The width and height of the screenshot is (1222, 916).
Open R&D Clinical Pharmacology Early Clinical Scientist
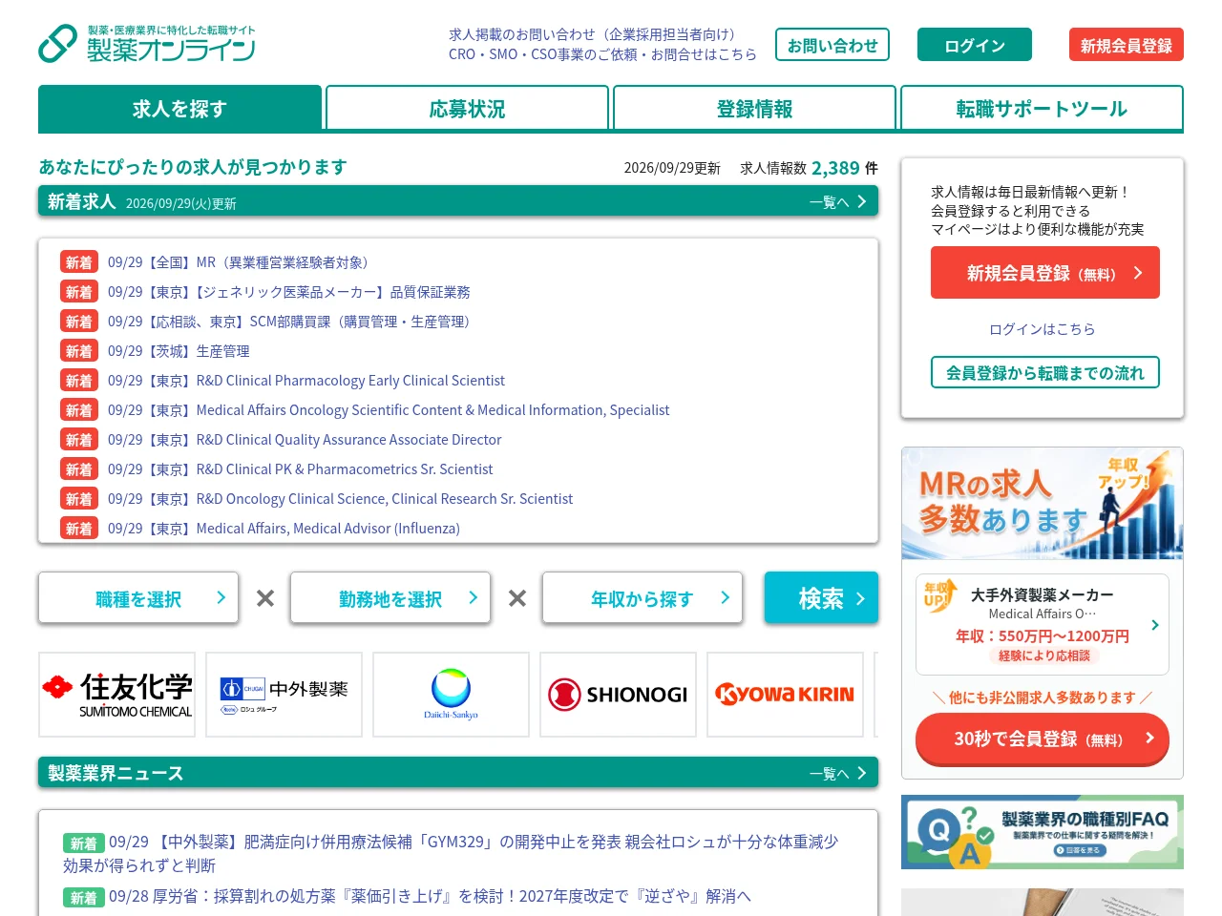306,381
